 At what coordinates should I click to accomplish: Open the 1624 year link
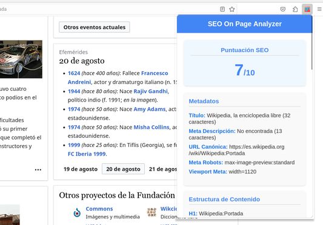74,73
